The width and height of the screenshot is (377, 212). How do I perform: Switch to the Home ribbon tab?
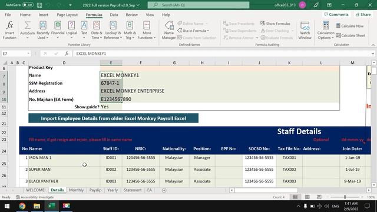pos(25,15)
